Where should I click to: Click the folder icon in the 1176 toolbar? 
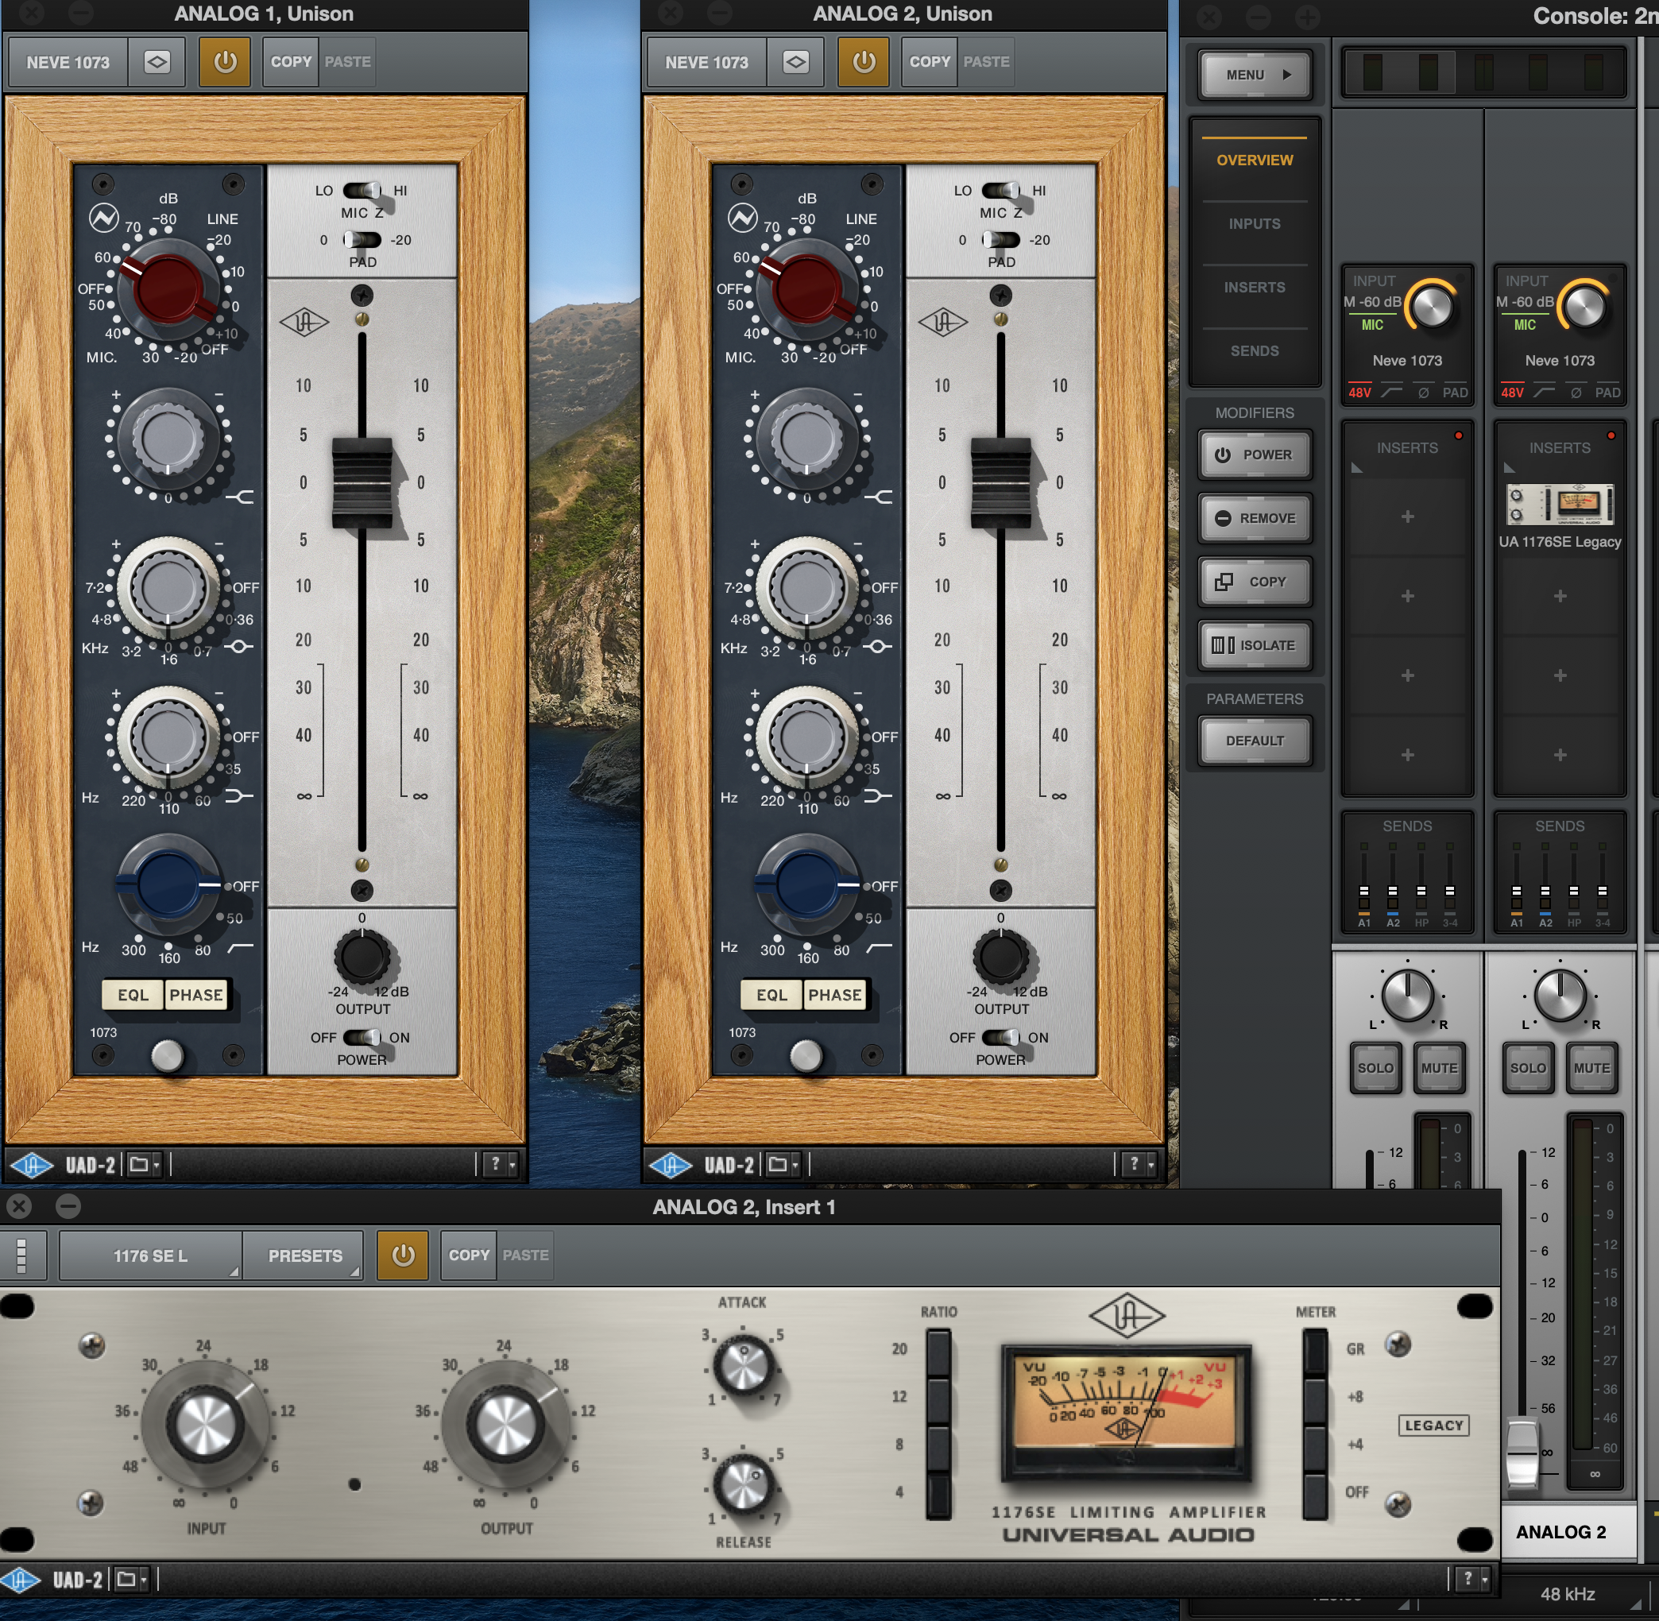tap(126, 1578)
